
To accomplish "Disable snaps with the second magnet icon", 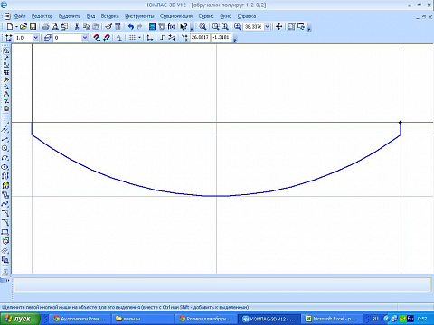I will 107,38.
